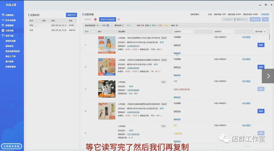Image resolution: width=274 pixels, height=151 pixels.
Task: Open 多多号管理 via its sidebar icon
Action: click(x=3, y=20)
